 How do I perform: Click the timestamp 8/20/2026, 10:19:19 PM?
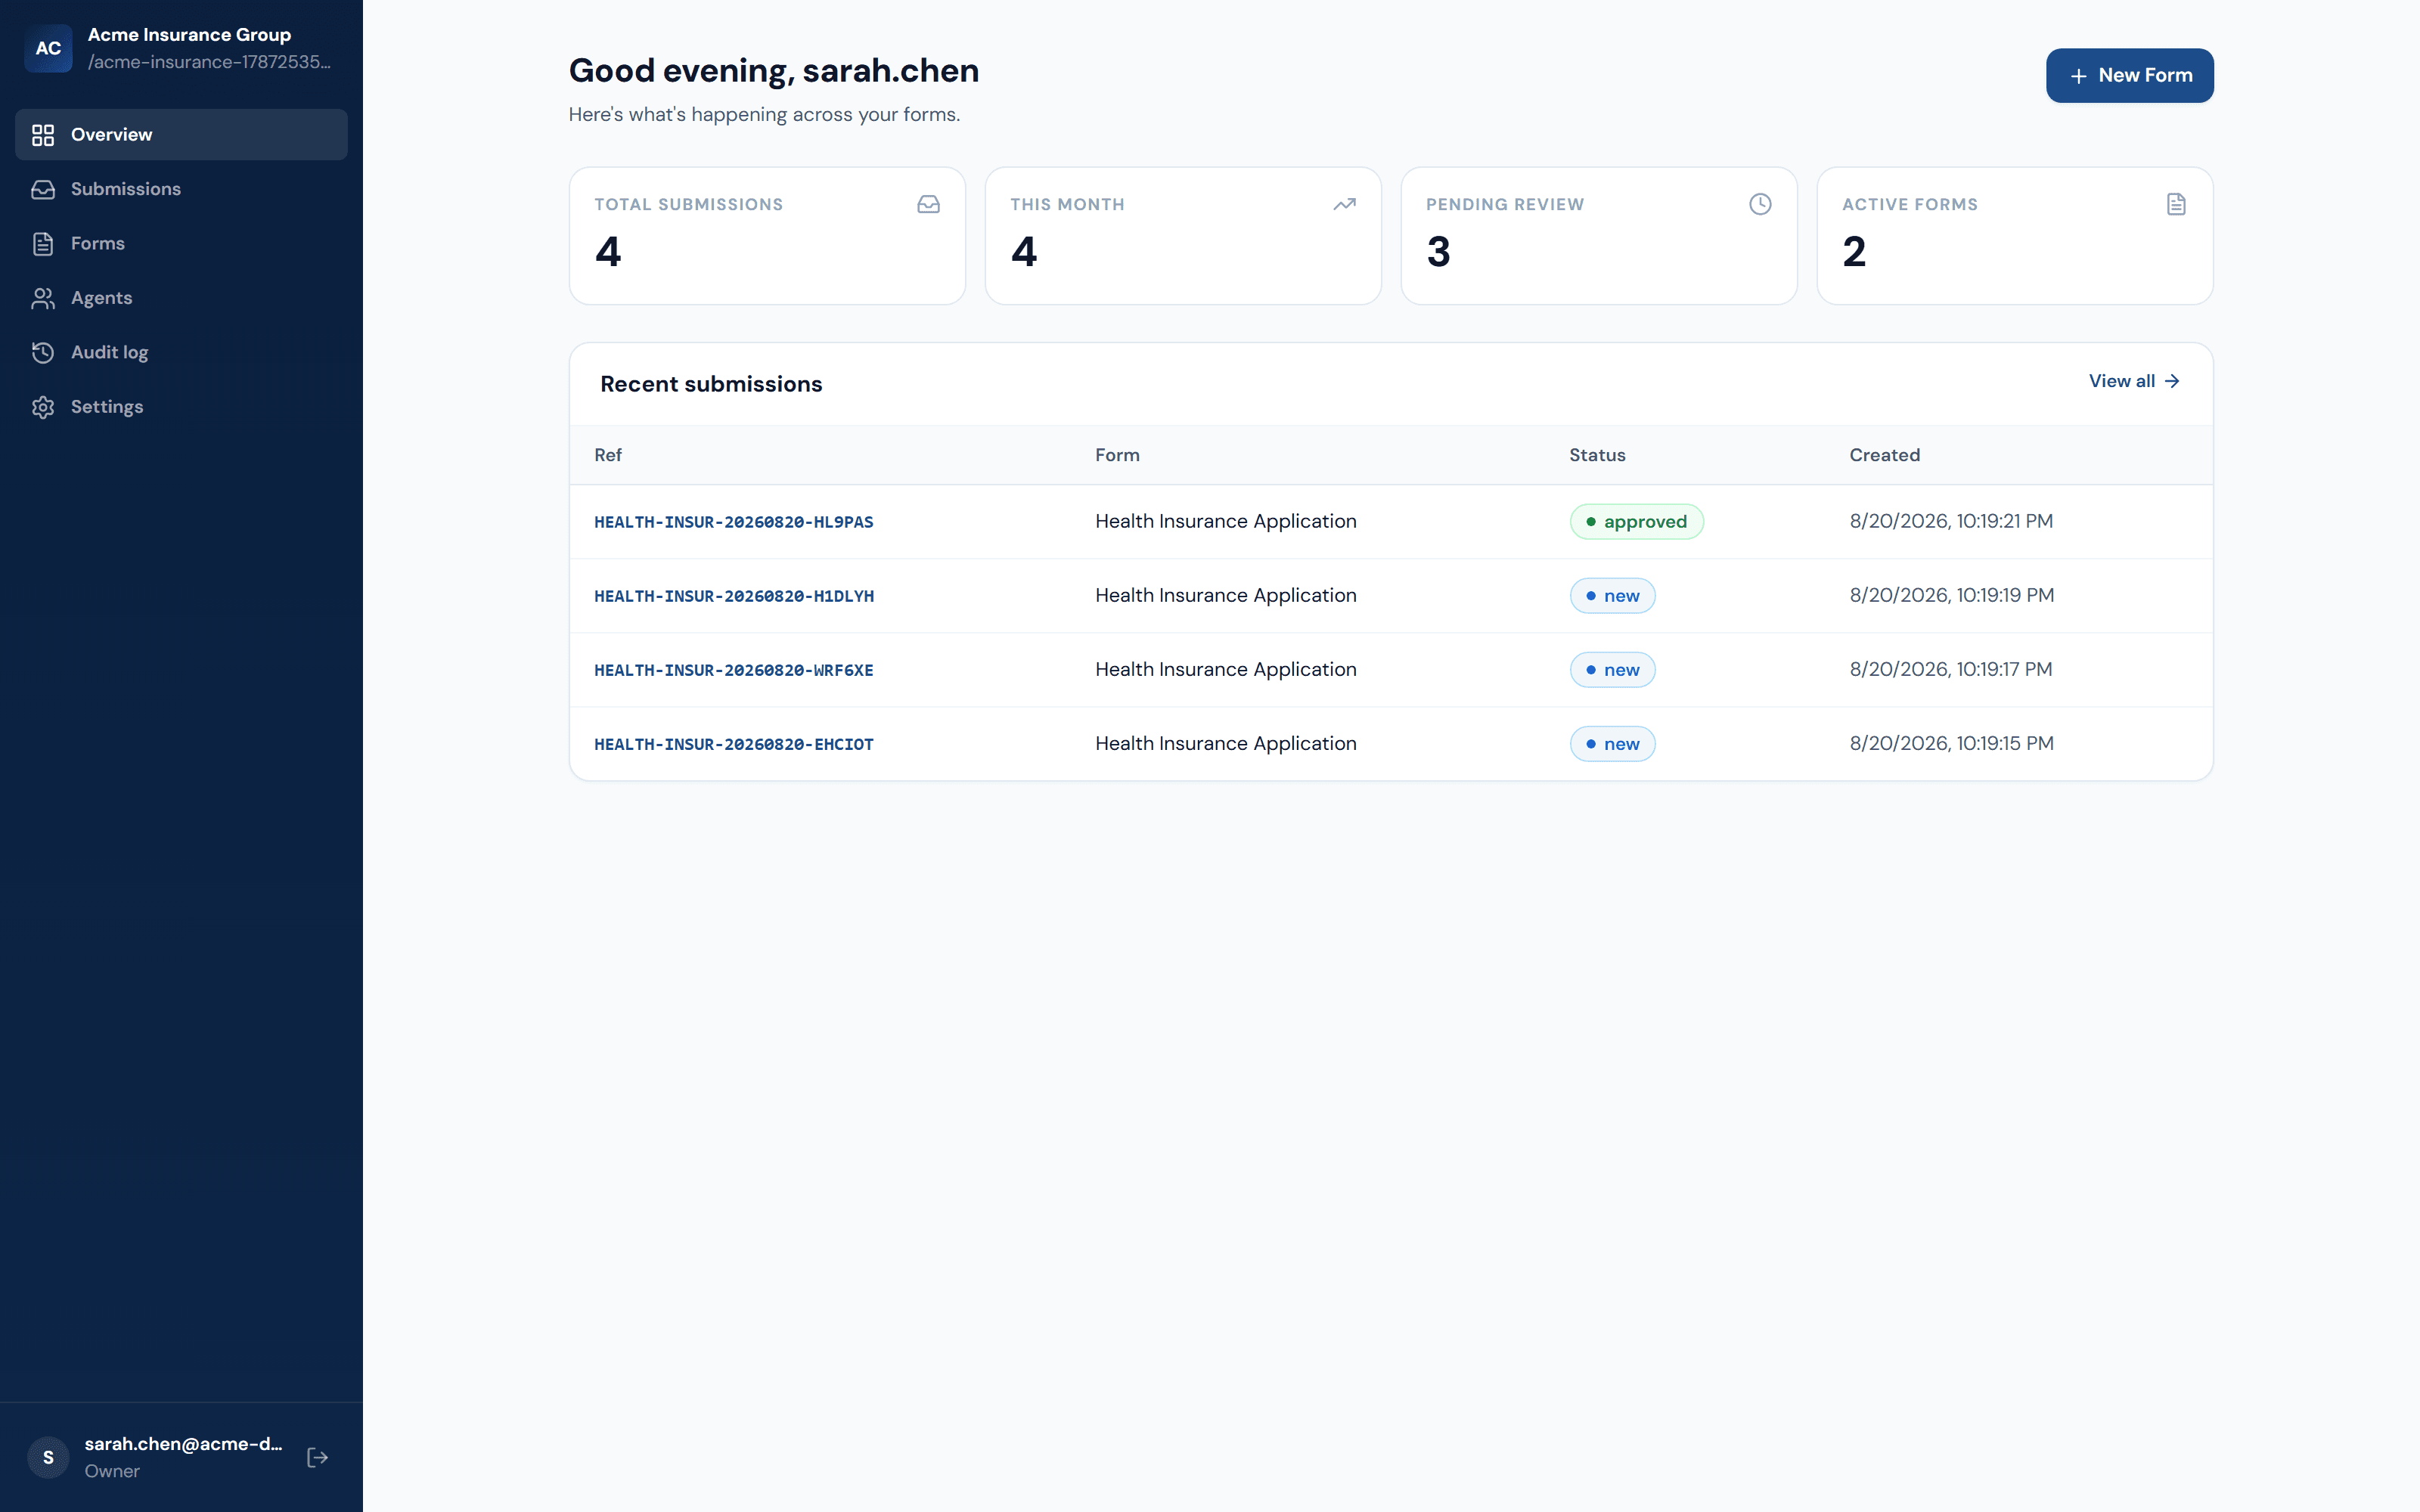coord(1951,595)
